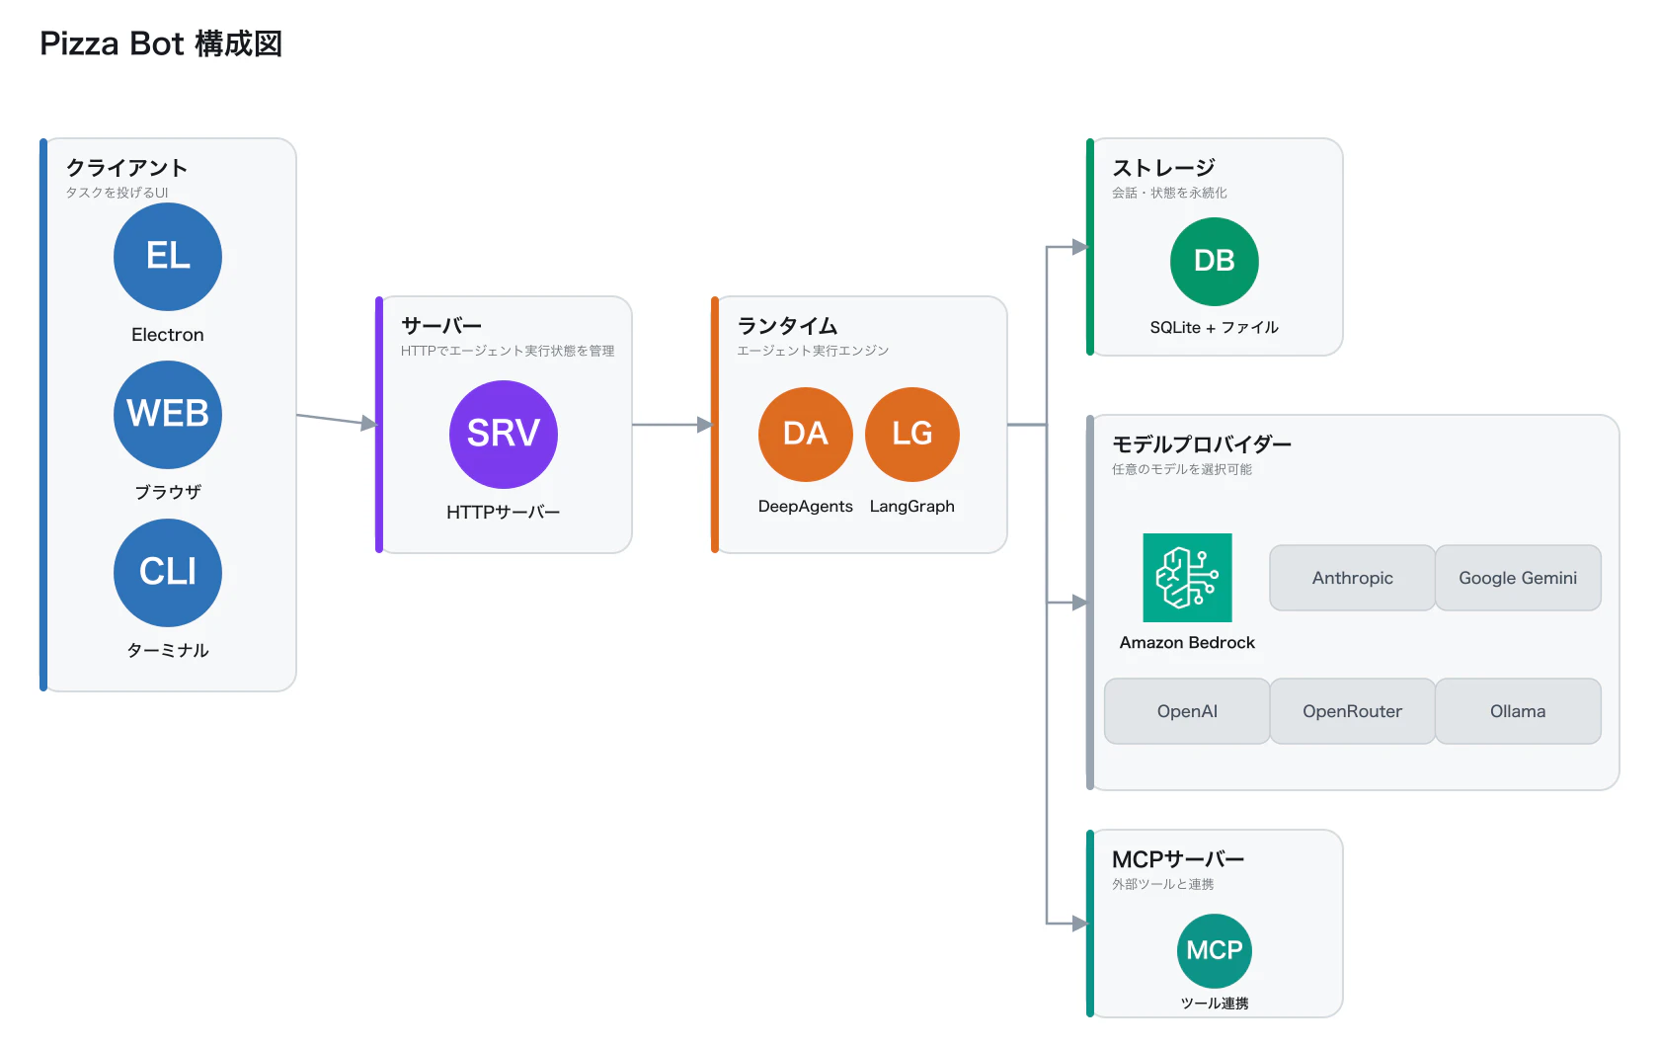Select the ブラウザ label
The height and width of the screenshot is (1047, 1659).
(x=168, y=492)
